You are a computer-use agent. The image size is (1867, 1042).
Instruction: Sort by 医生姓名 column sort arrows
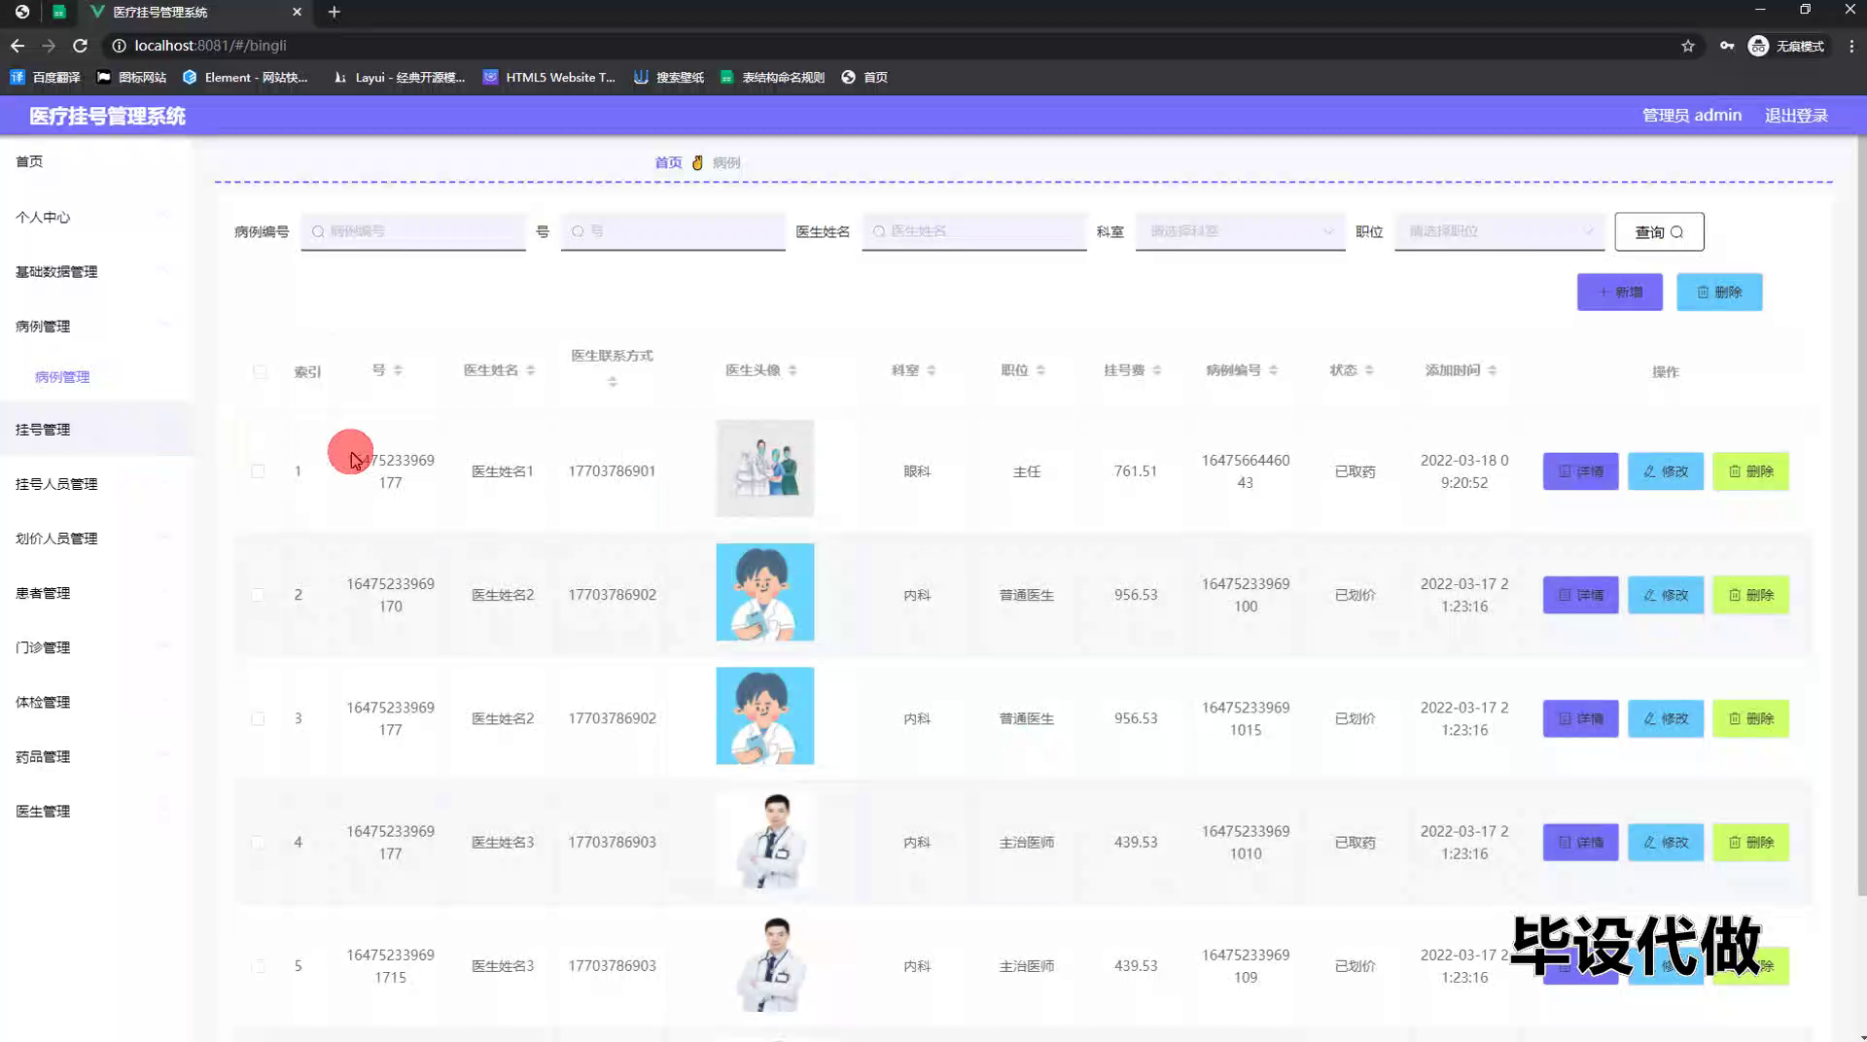(530, 370)
